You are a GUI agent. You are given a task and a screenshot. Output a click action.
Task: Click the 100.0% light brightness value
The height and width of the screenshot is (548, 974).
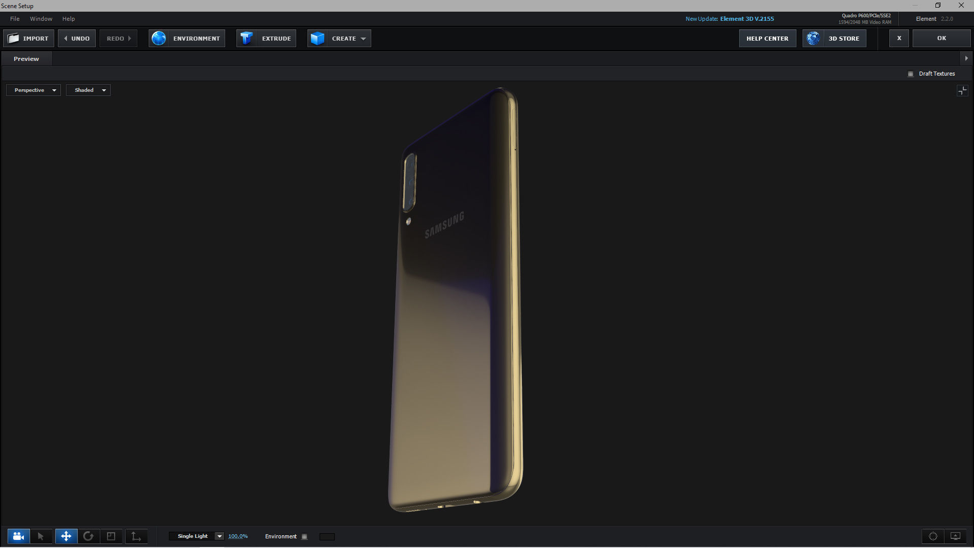pyautogui.click(x=238, y=536)
